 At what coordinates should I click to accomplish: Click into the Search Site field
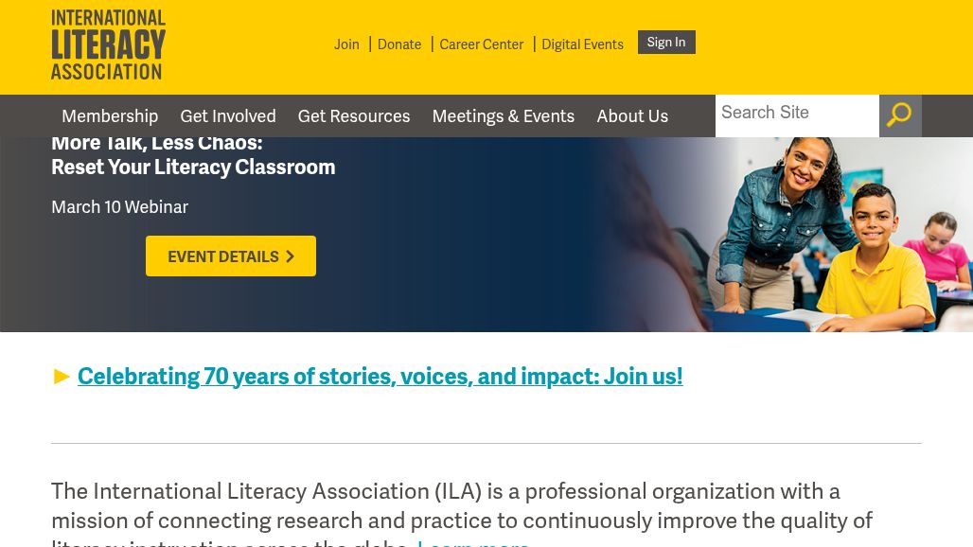click(796, 114)
